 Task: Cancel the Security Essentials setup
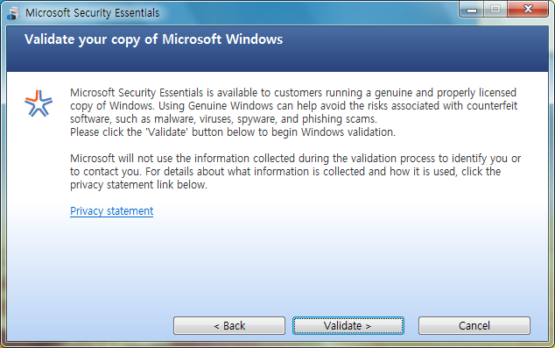point(474,326)
